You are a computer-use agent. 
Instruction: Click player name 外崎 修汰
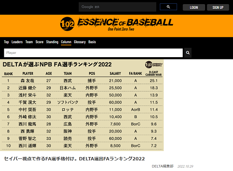27,117
